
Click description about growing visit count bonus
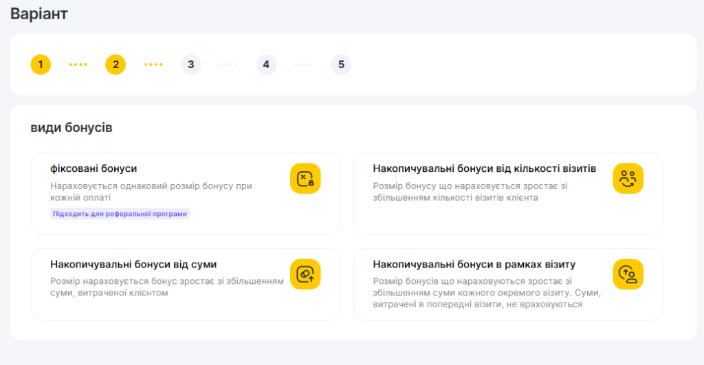point(470,192)
